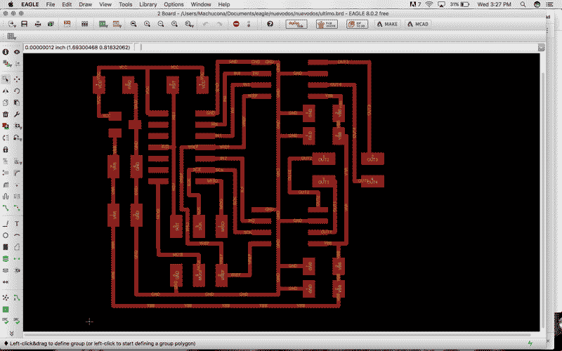
Task: Open the File menu
Action: 51,4
